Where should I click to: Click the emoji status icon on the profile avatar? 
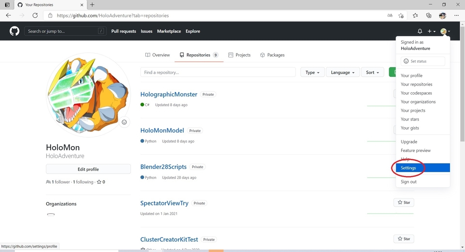coord(124,122)
